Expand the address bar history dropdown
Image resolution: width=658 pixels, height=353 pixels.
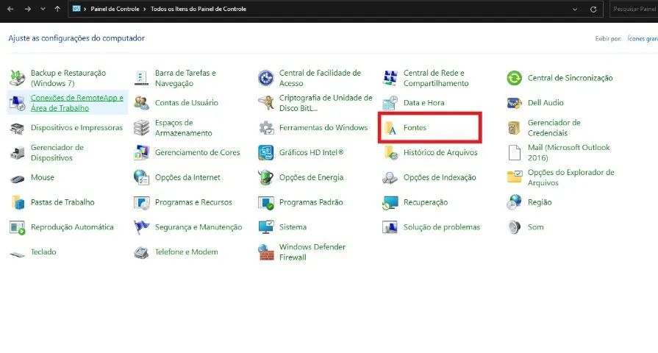pyautogui.click(x=575, y=10)
